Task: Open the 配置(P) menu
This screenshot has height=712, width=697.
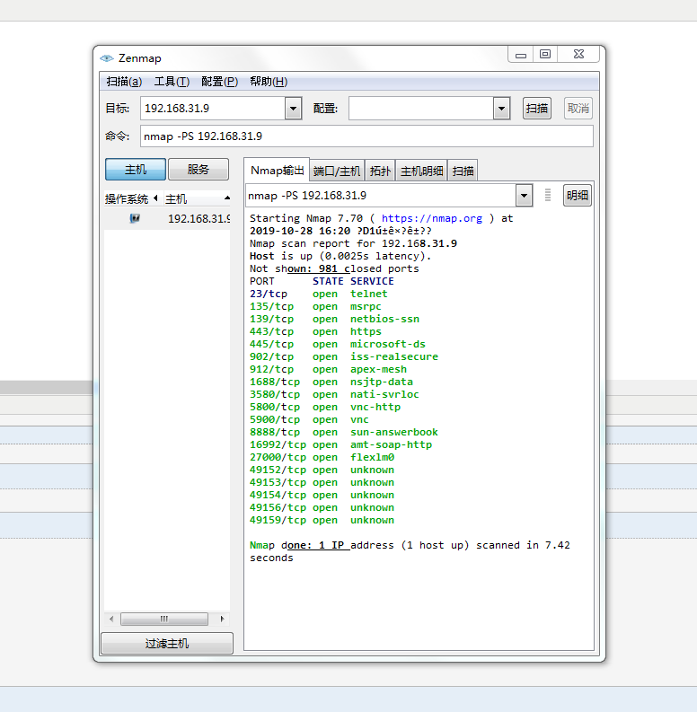Action: point(219,82)
